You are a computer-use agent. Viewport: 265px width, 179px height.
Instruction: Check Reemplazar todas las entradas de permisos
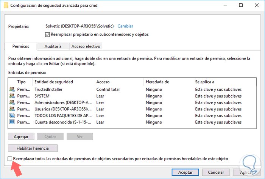tap(10, 159)
